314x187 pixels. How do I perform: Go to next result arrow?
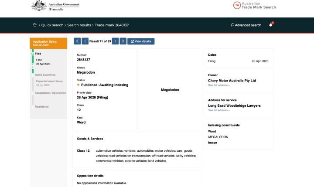[115, 41]
